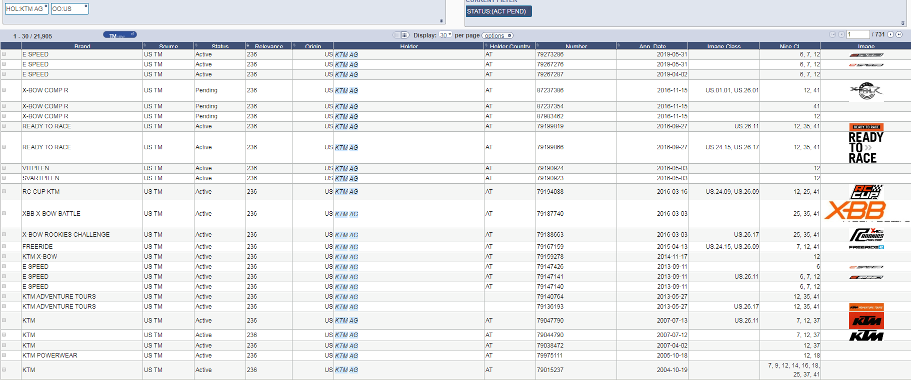Sort table by Status column header
The height and width of the screenshot is (380, 911).
(219, 46)
